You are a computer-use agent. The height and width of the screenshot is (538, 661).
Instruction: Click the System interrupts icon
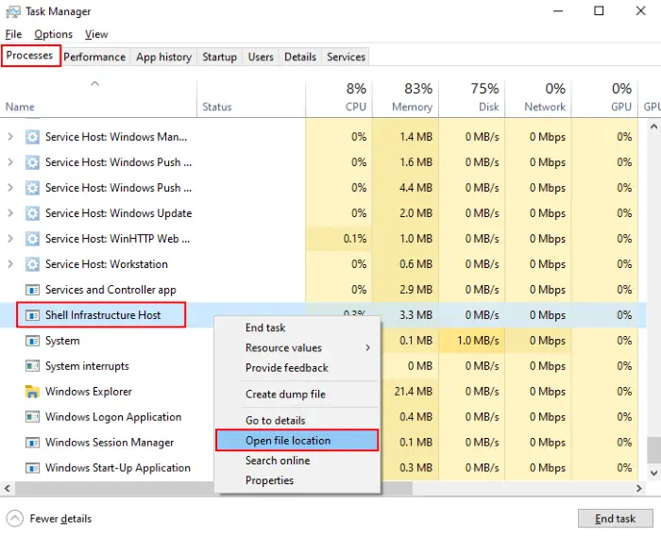click(32, 366)
